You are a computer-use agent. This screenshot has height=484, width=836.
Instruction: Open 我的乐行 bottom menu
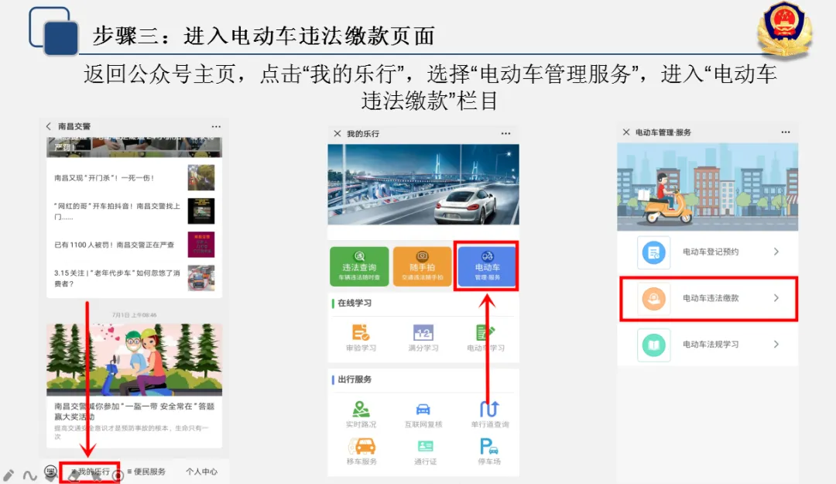click(x=90, y=472)
